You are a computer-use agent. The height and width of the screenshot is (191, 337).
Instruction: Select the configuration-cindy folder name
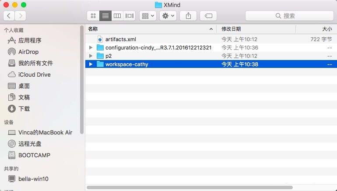click(158, 48)
